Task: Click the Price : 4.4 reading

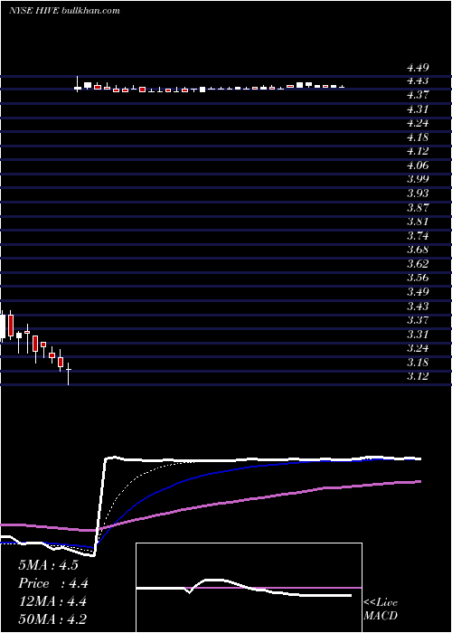Action: click(x=53, y=583)
